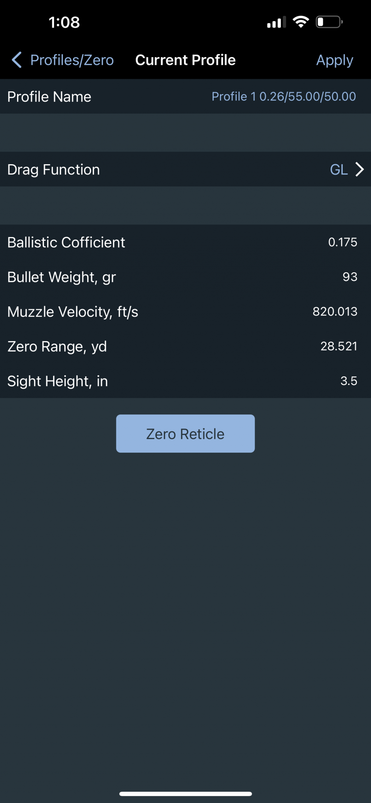
Task: Tap the battery status icon
Action: click(329, 22)
